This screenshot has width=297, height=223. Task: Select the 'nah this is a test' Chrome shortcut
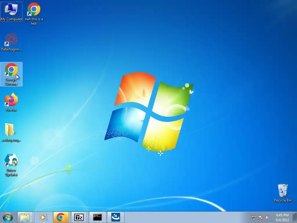(34, 14)
